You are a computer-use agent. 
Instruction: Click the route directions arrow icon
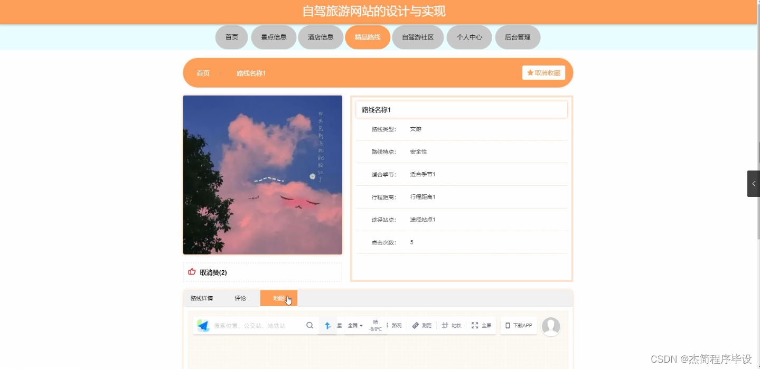tap(327, 325)
